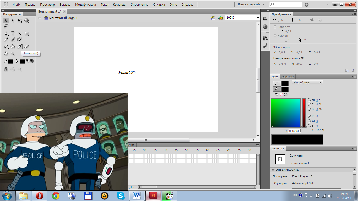358x201 pixels.
Task: Open the Edit Scene clapperboard dropdown
Action: coord(214,18)
